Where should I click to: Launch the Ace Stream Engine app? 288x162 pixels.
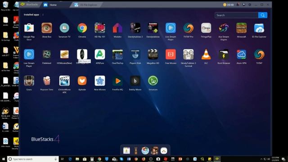tap(224, 28)
